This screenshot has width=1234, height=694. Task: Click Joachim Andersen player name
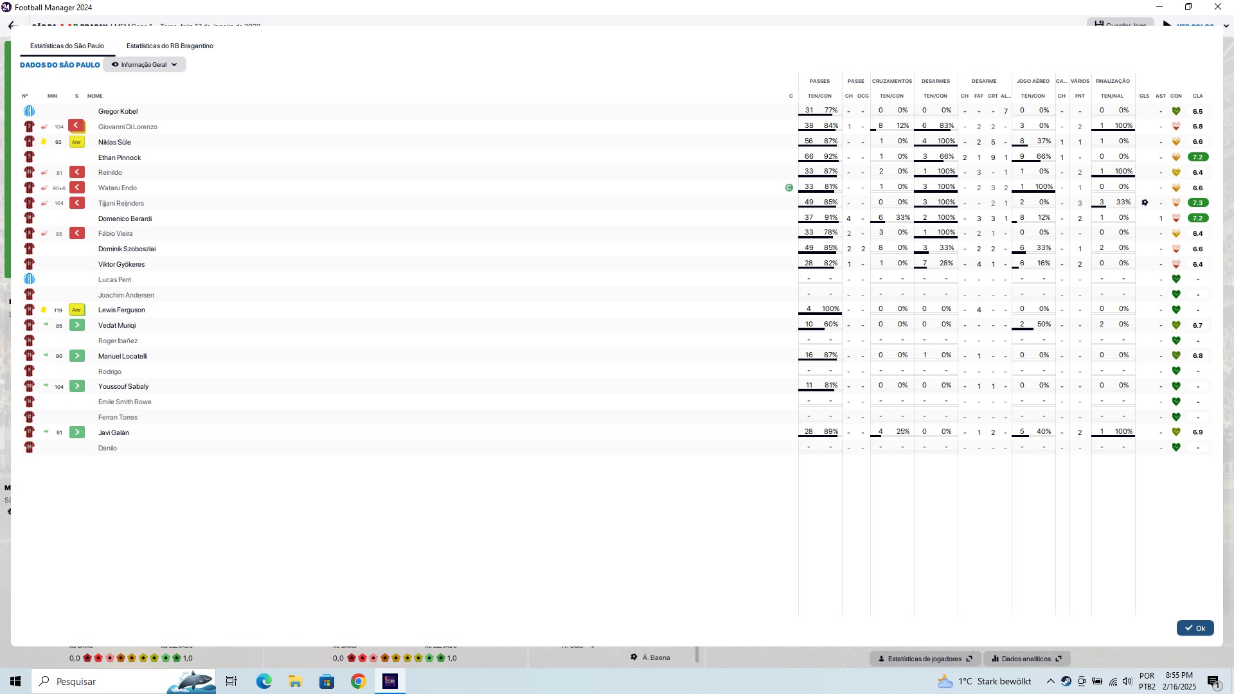(x=126, y=295)
